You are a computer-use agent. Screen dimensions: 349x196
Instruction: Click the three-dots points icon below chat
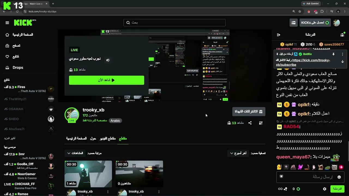285,189
